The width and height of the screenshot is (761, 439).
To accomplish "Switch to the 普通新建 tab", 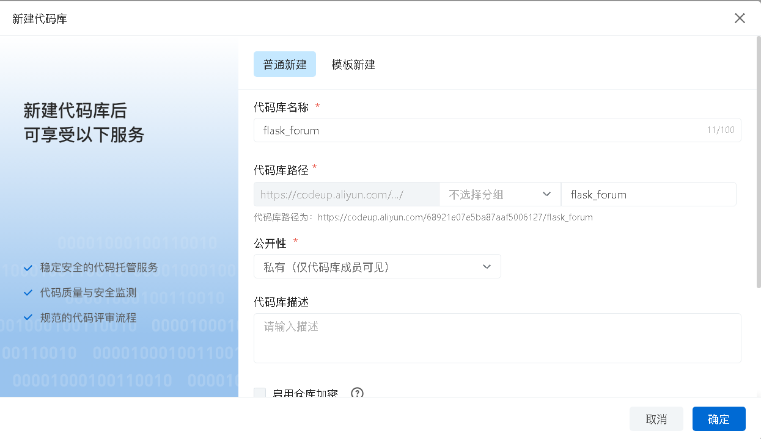I will tap(285, 64).
